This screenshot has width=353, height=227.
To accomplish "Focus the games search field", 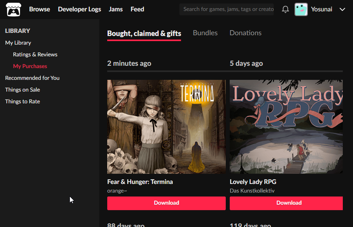I will click(x=227, y=9).
